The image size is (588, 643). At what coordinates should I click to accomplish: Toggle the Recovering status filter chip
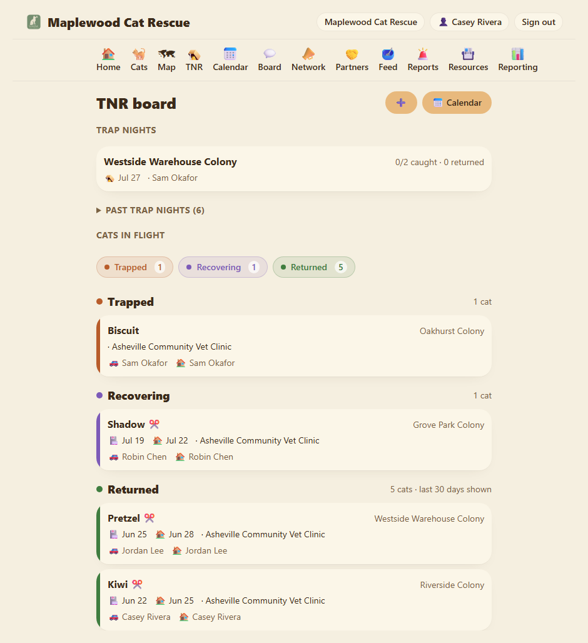(223, 267)
